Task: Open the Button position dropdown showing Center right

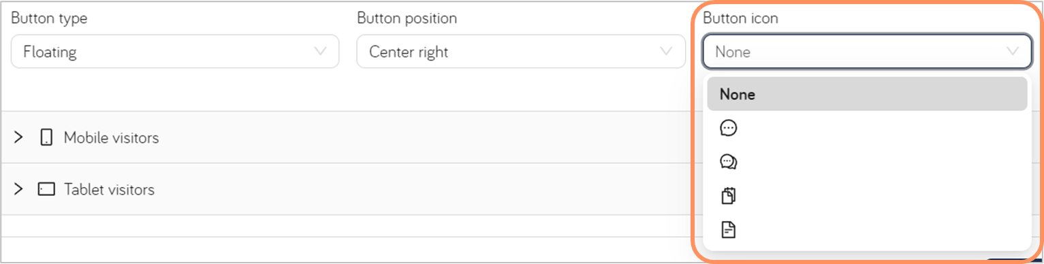Action: 521,52
